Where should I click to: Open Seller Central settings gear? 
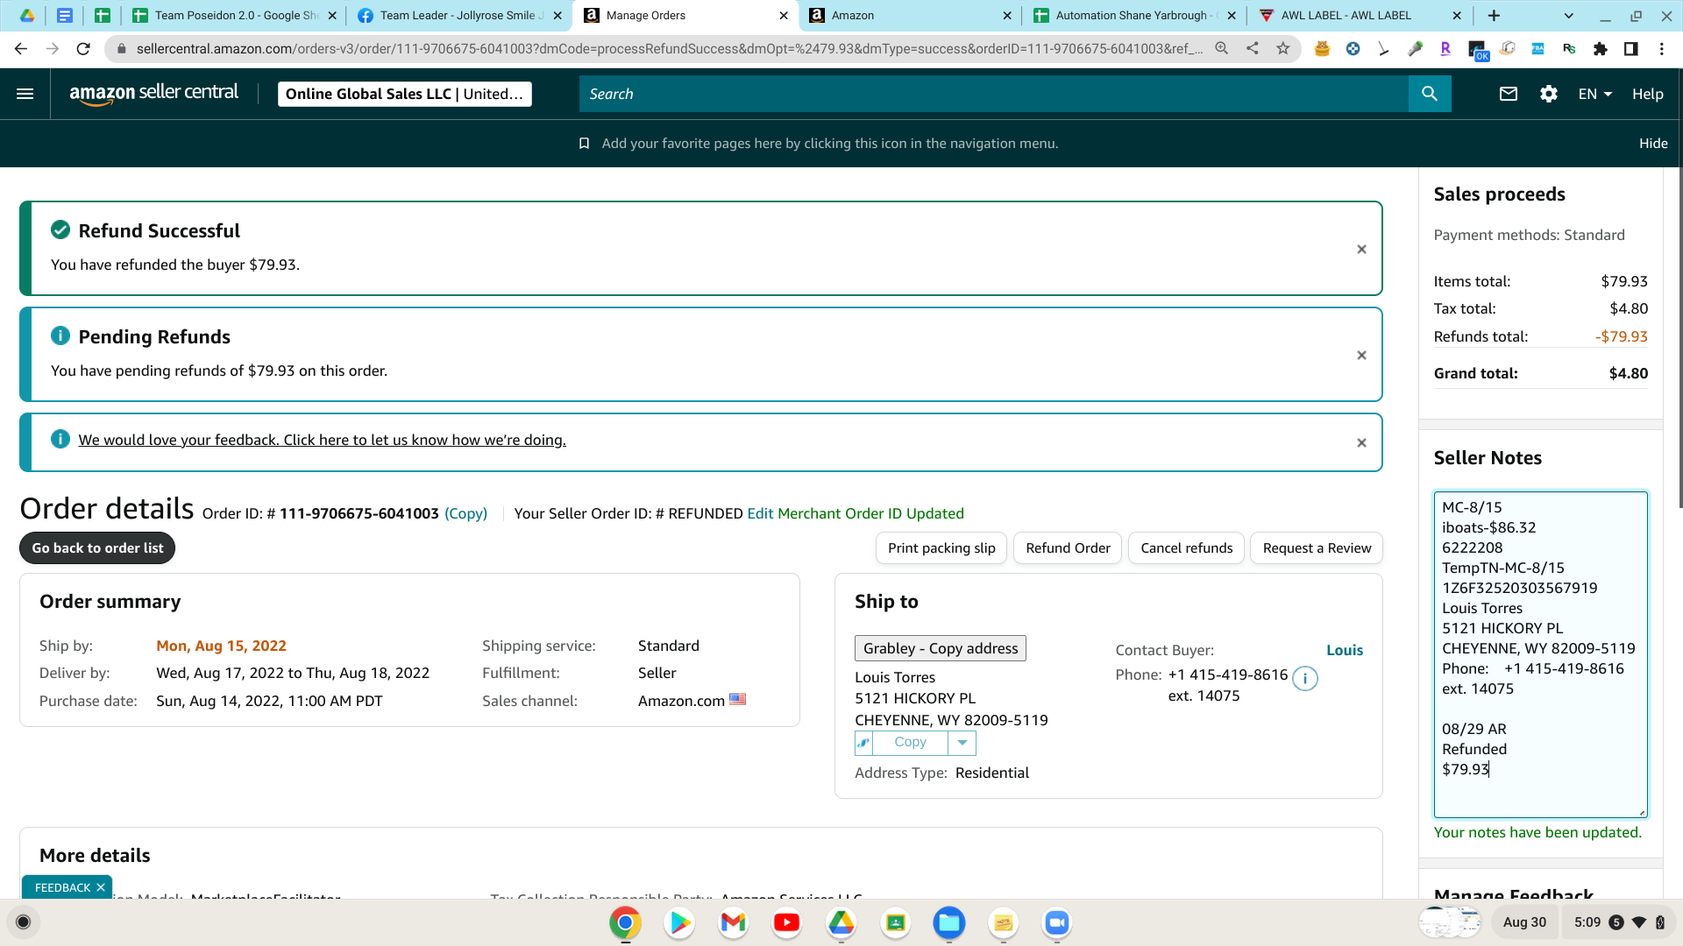(x=1549, y=94)
